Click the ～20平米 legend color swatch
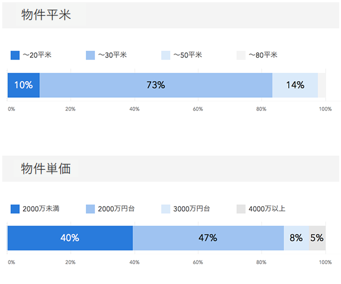The image size is (341, 284). (x=15, y=55)
